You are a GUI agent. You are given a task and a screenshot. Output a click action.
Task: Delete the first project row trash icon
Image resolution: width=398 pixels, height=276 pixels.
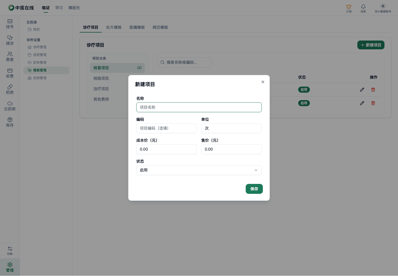pos(373,90)
